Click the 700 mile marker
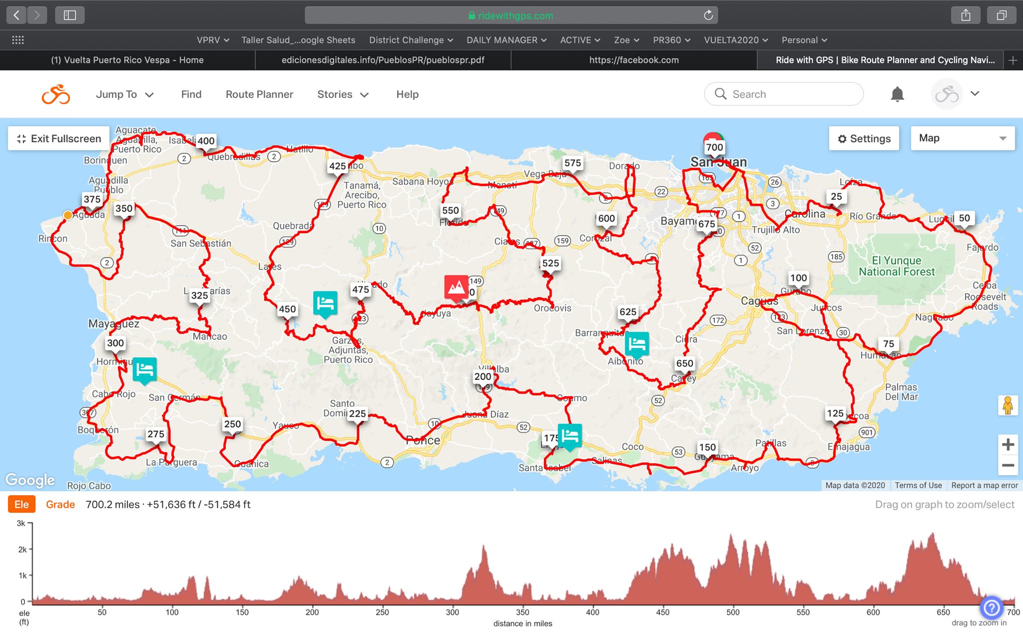Screen dimensions: 1023x639 [x=714, y=148]
